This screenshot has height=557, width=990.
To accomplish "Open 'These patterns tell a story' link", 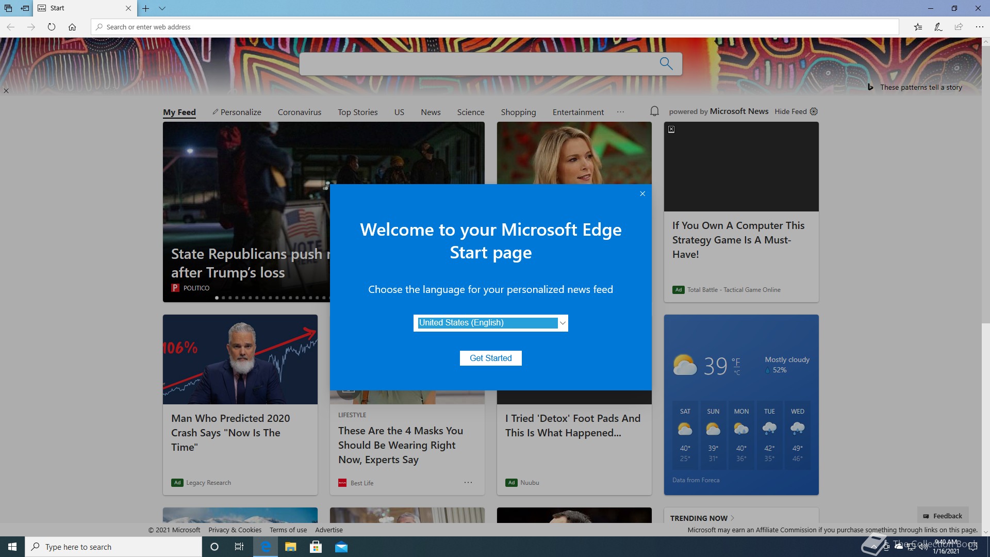I will coord(921,87).
